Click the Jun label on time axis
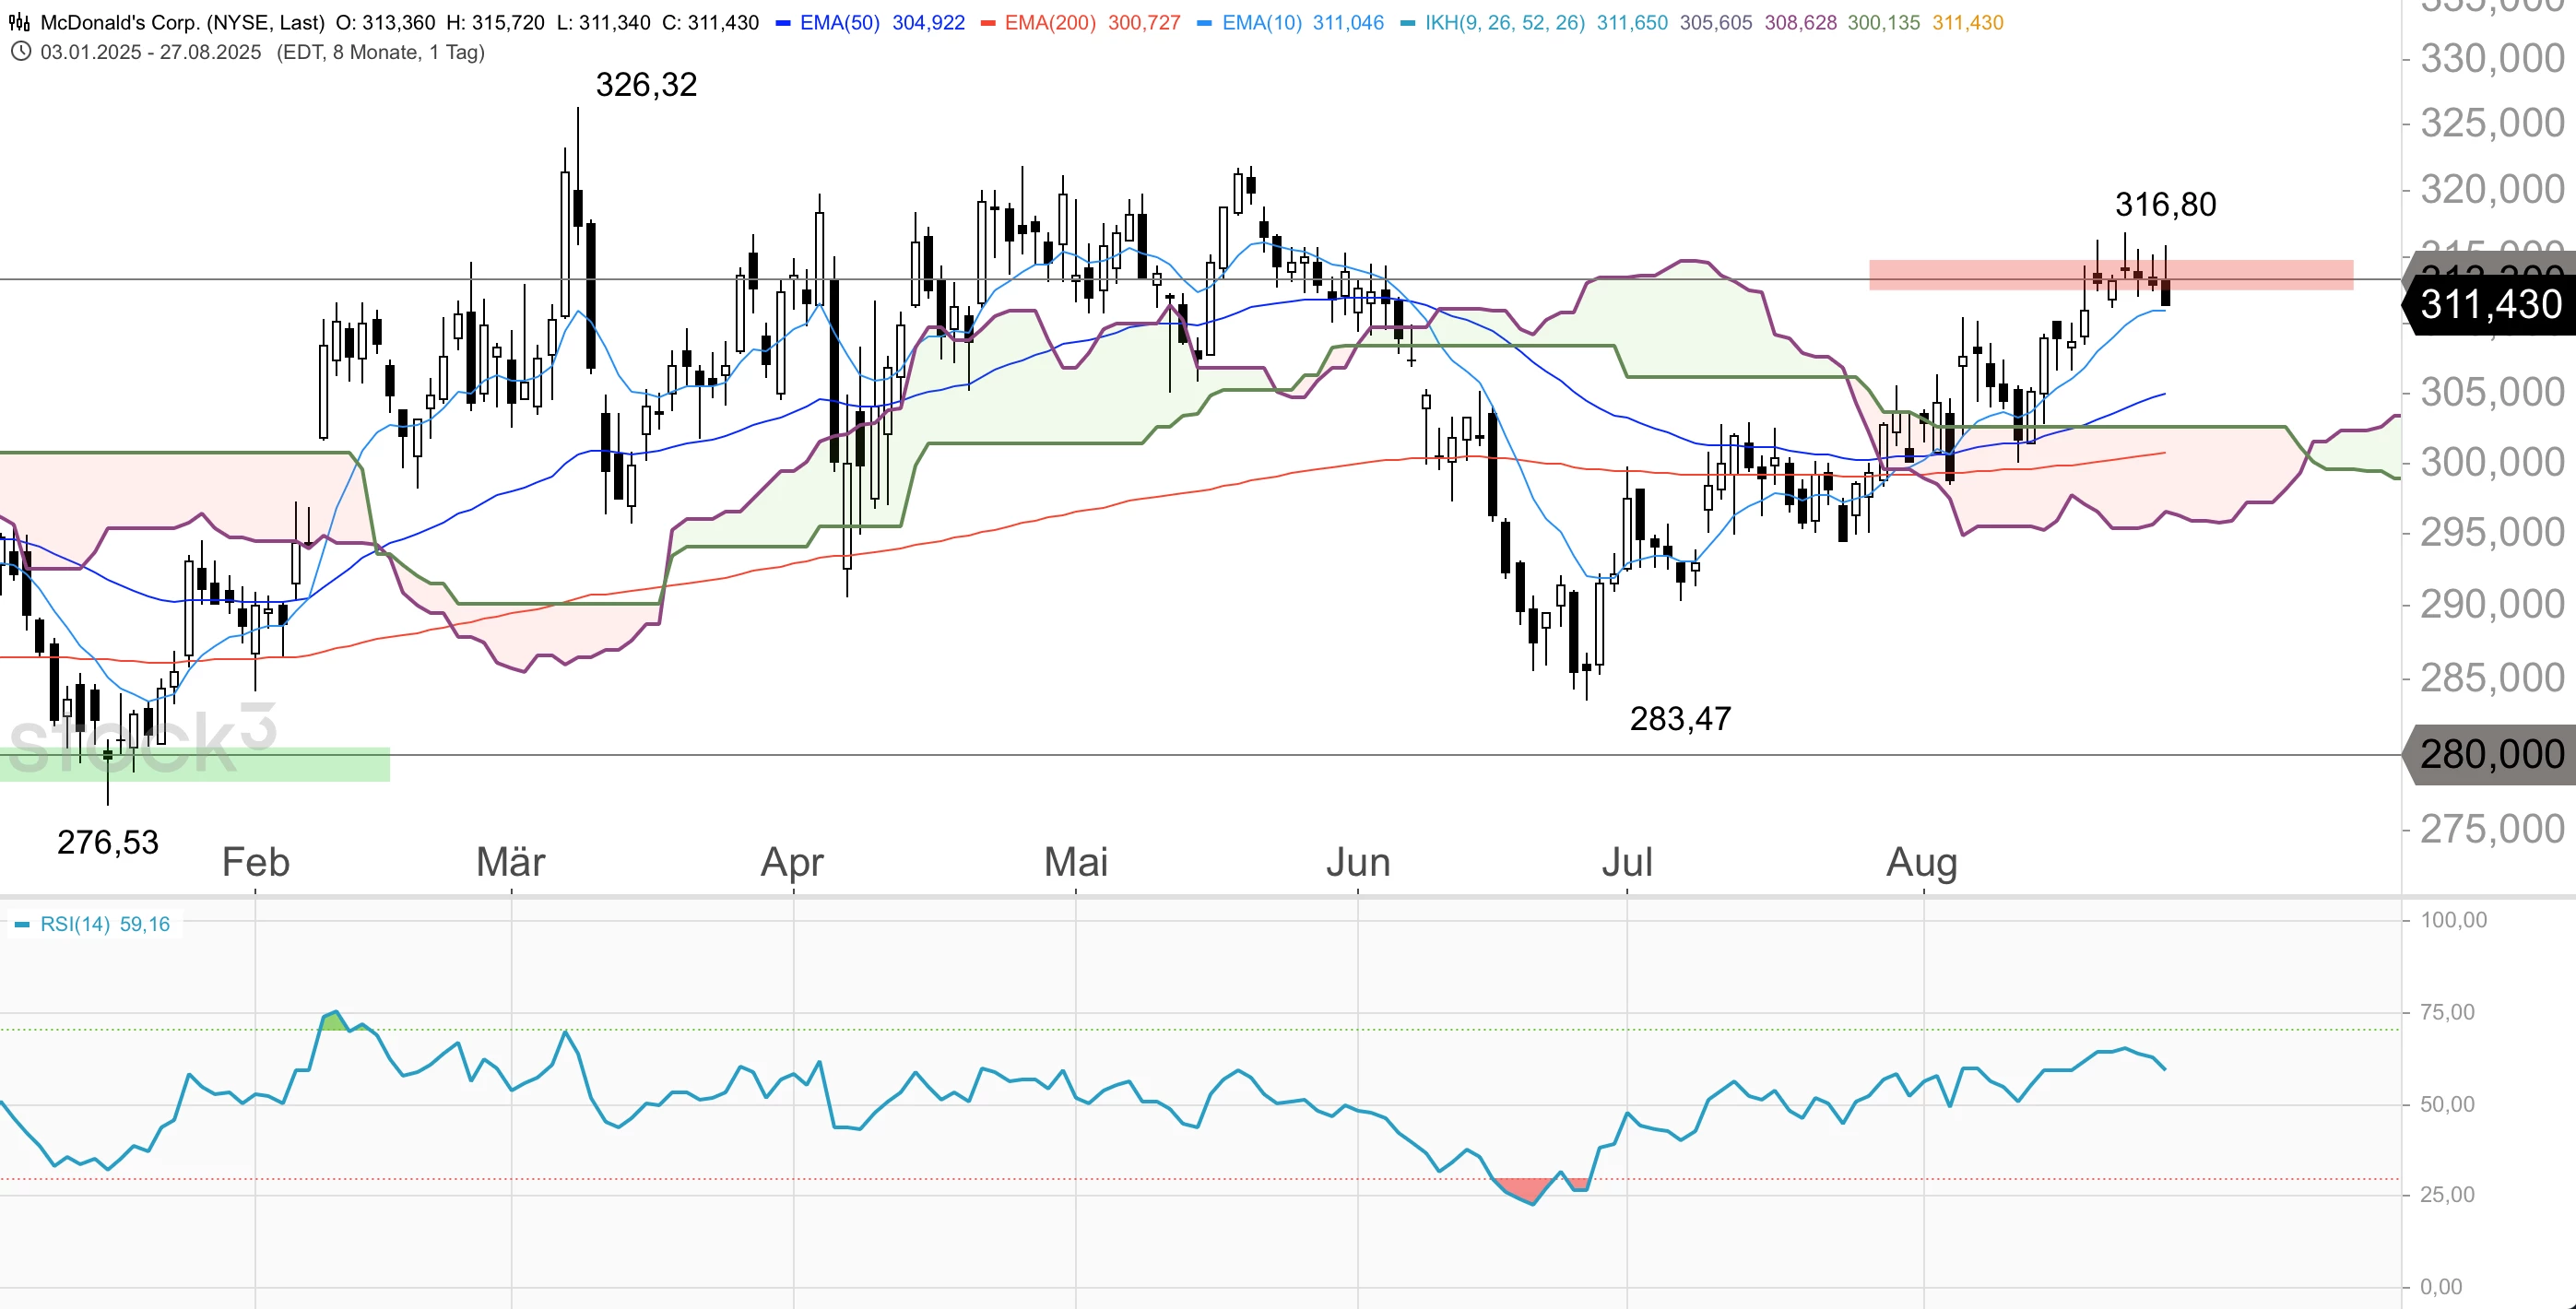 click(1358, 862)
